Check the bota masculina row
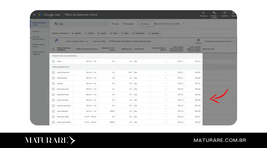The width and height of the screenshot is (267, 148). click(53, 100)
